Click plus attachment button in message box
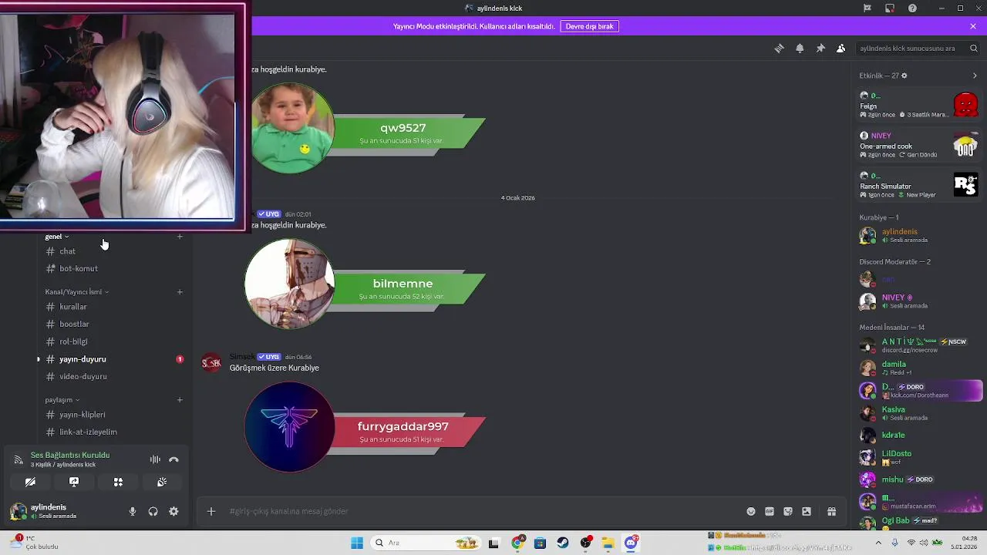The width and height of the screenshot is (987, 555). (211, 511)
